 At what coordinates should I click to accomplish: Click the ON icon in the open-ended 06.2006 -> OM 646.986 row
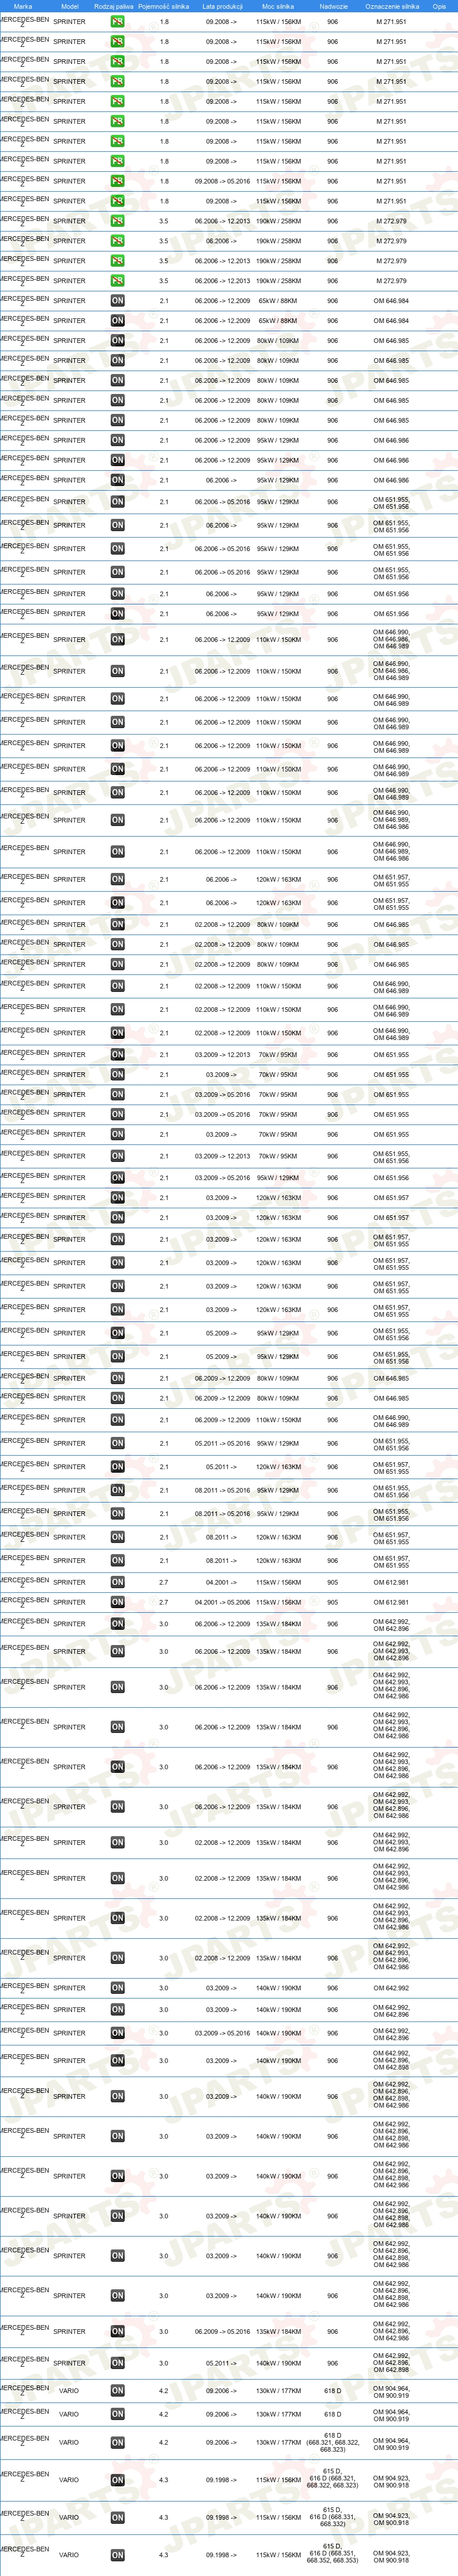coord(117,480)
